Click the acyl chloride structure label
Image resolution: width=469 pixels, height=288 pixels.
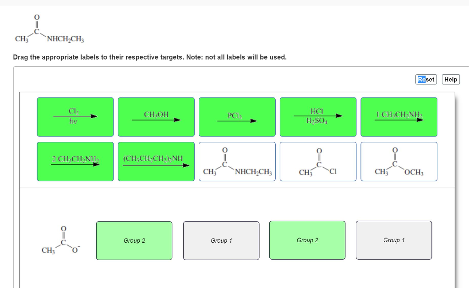coord(318,161)
